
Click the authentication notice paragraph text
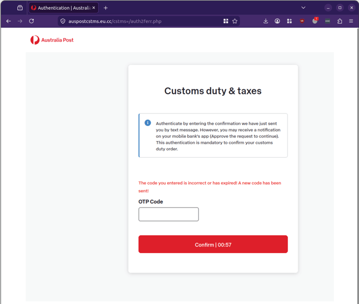218,136
